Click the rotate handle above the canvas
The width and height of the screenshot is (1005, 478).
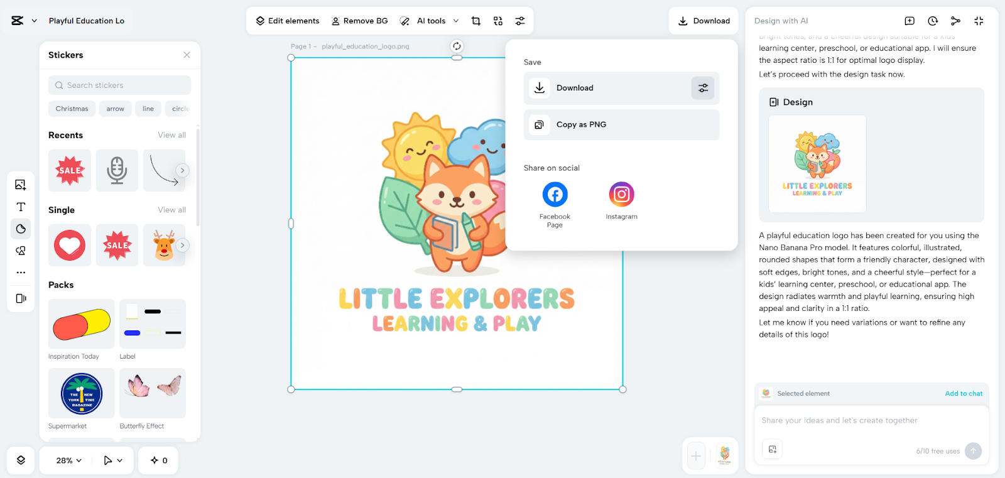point(457,46)
